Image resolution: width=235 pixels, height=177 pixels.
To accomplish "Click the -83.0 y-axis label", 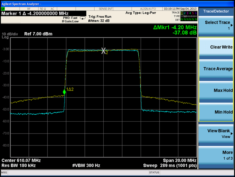I will pyautogui.click(x=6, y=145).
